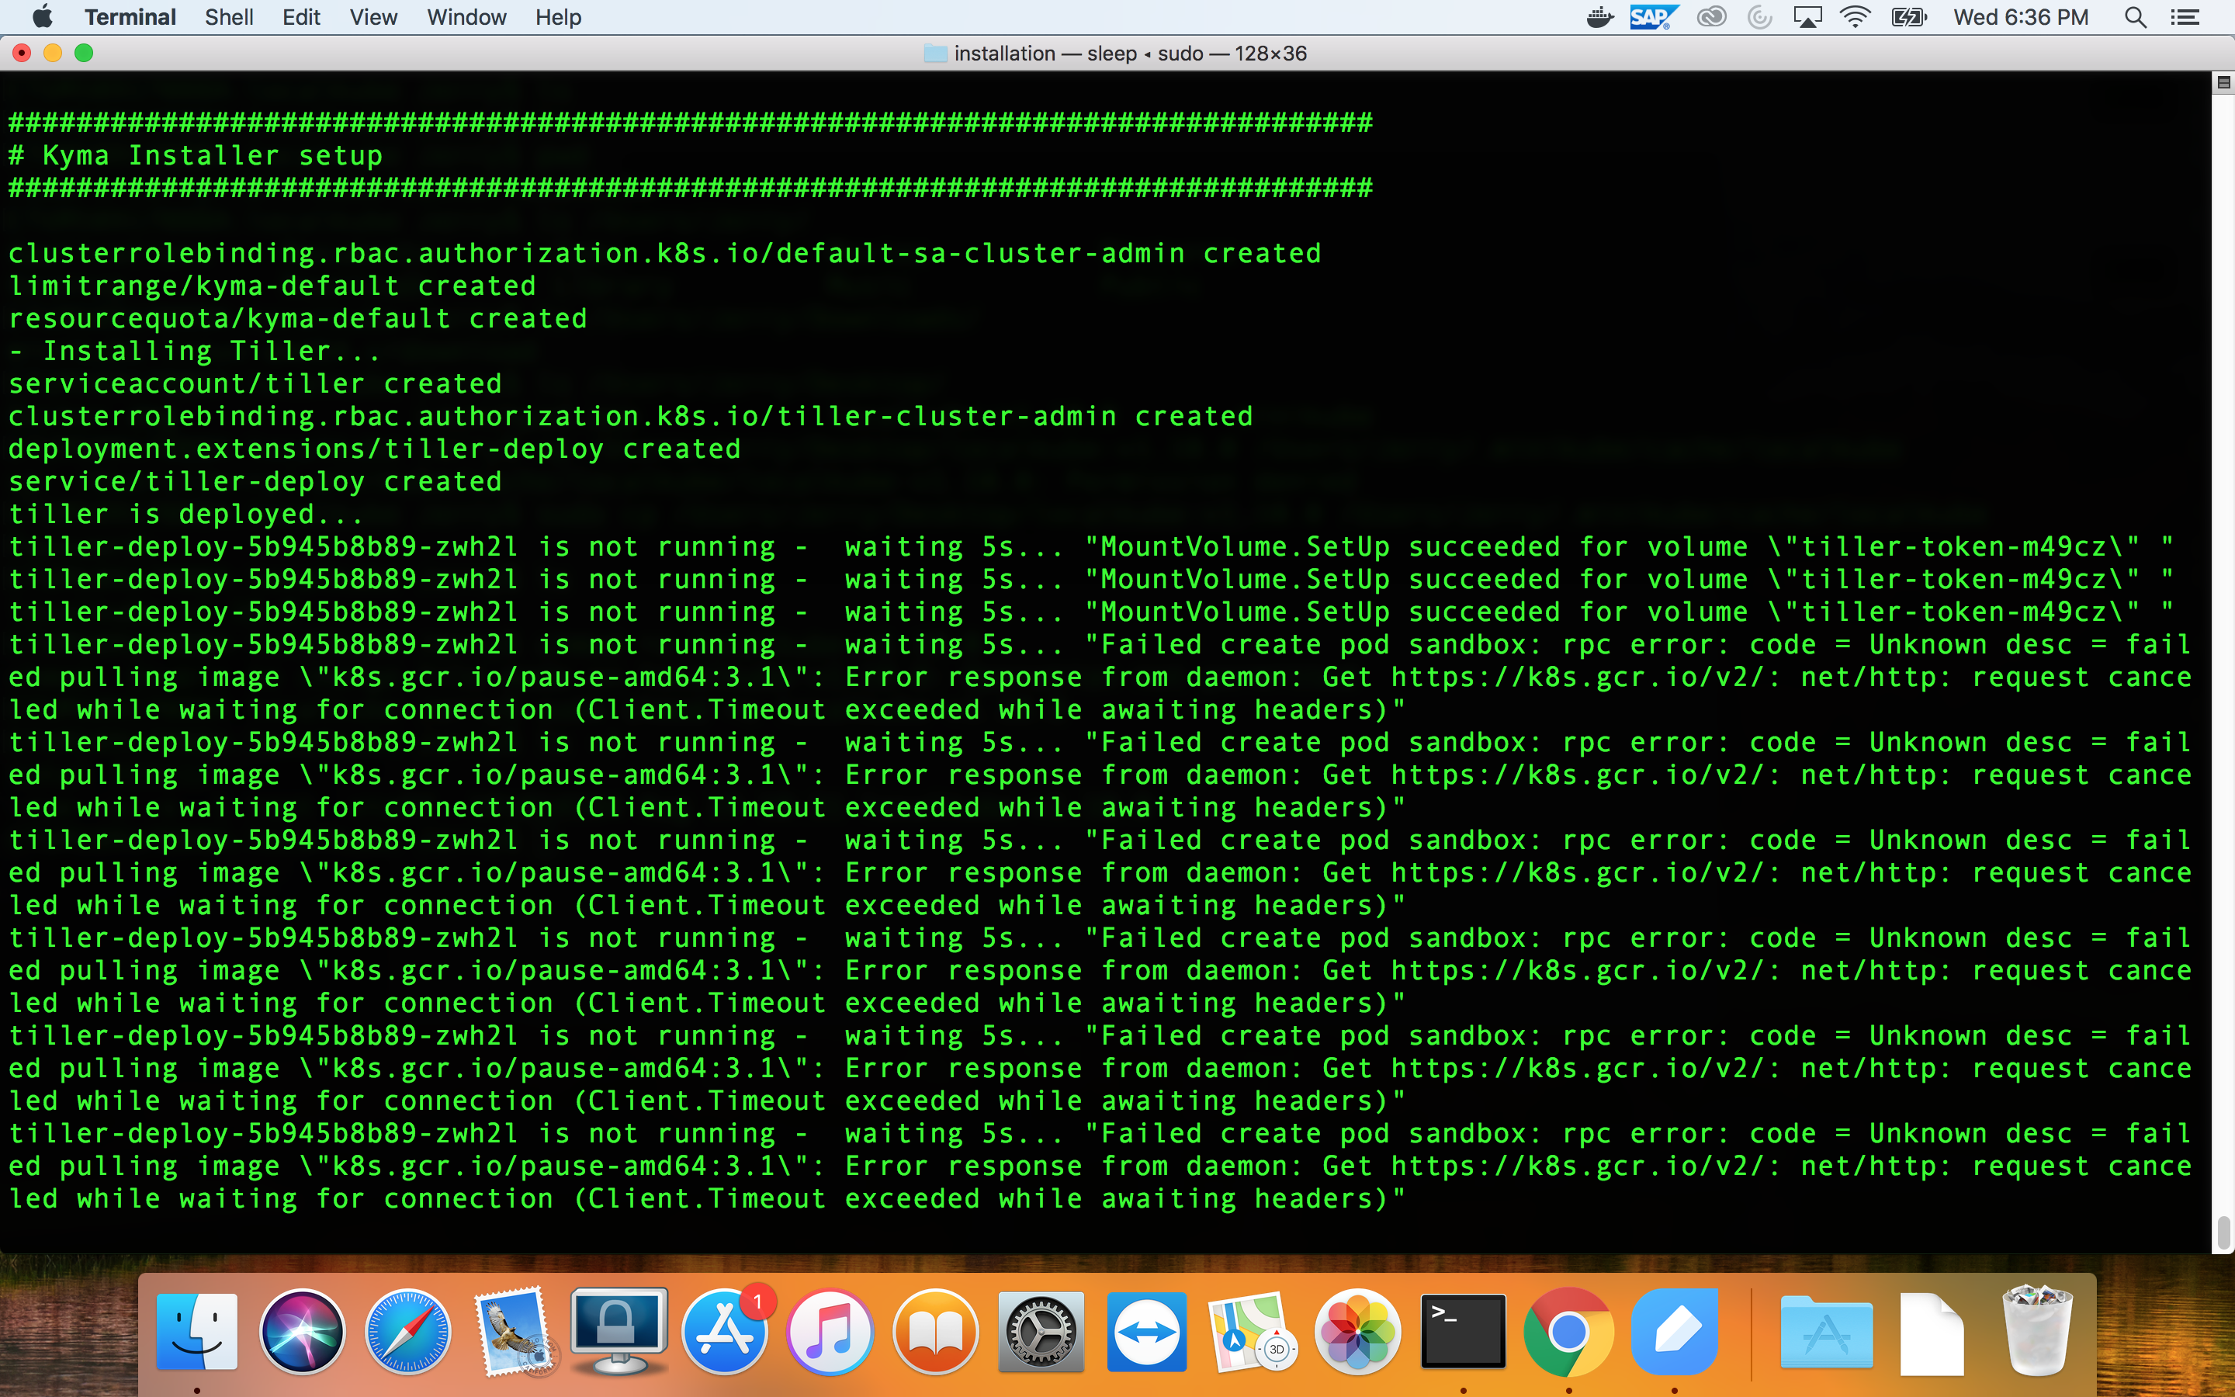Viewport: 2235px width, 1397px height.
Task: Open the Docker whale menu bar icon
Action: pyautogui.click(x=1599, y=18)
